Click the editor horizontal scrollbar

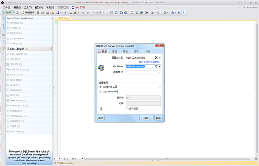point(167,158)
